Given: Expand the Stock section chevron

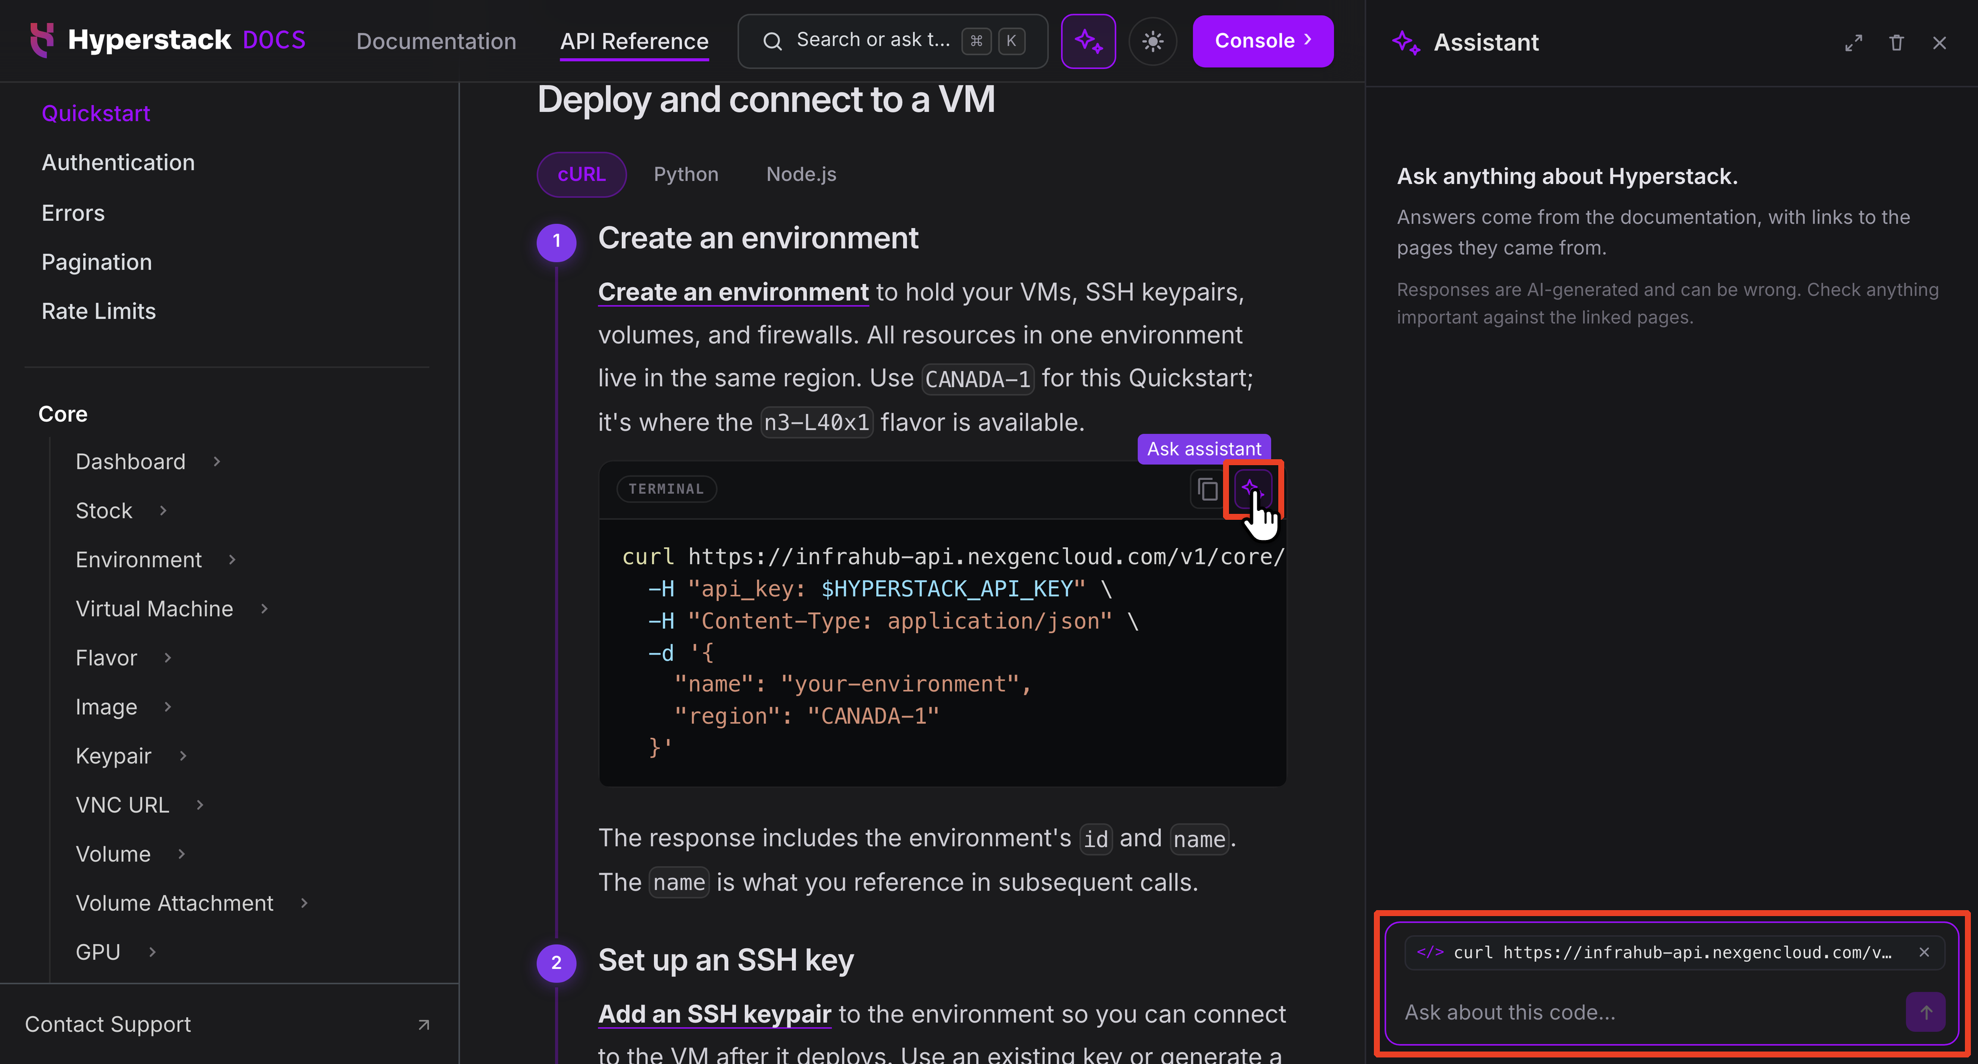Looking at the screenshot, I should click(x=163, y=510).
